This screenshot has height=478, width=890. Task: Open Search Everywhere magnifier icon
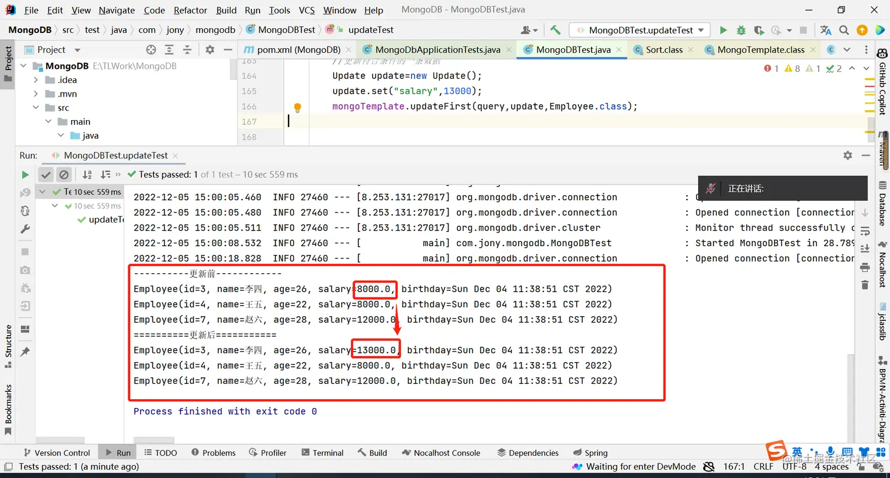pos(843,30)
